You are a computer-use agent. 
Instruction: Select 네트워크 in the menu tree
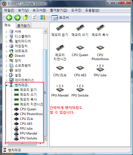click(x=21, y=51)
